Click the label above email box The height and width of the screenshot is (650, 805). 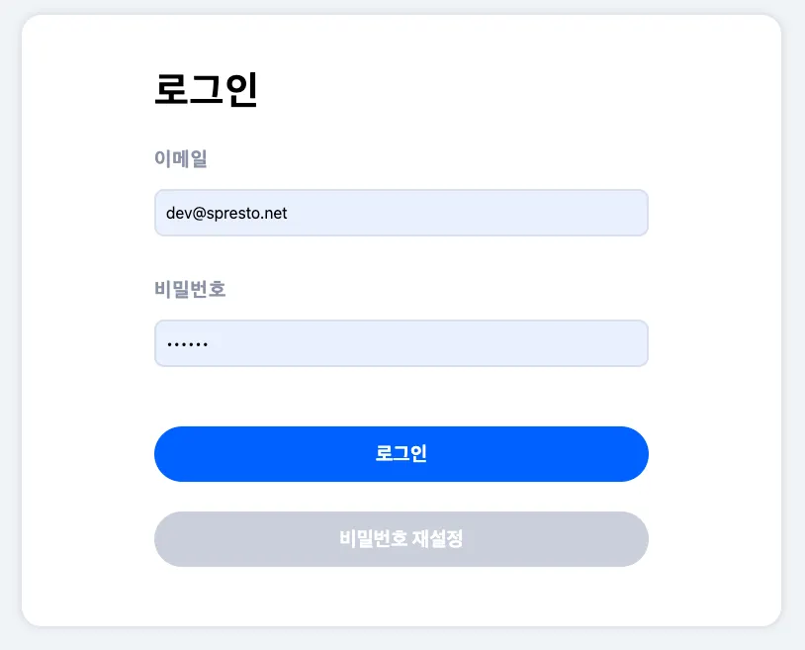[181, 158]
